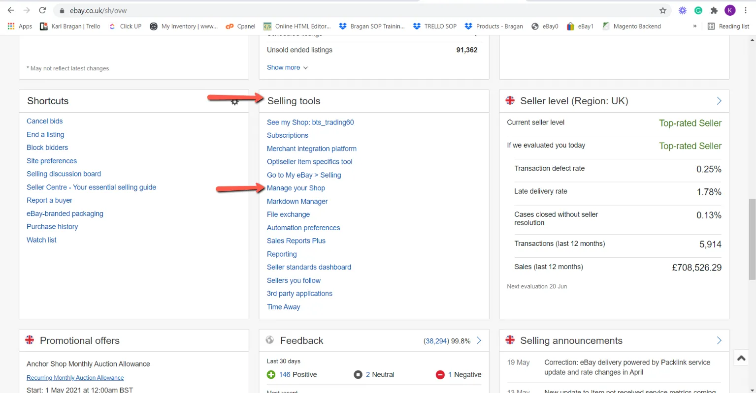Screen dimensions: 756x393
Task: Visit the Selling discussion board
Action: tap(64, 174)
